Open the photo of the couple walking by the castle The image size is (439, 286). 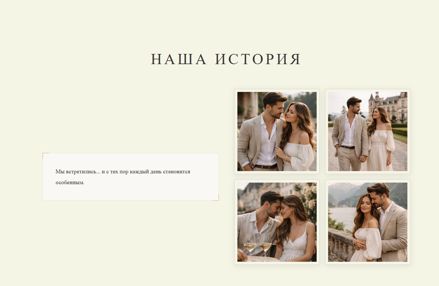[368, 131]
